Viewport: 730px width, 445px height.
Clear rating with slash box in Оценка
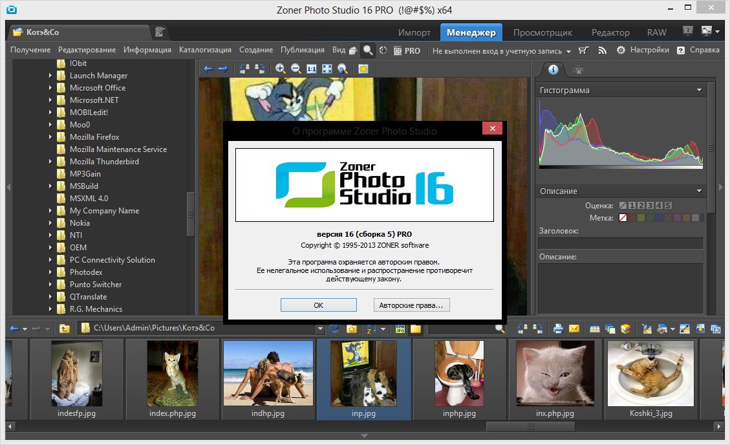point(623,205)
